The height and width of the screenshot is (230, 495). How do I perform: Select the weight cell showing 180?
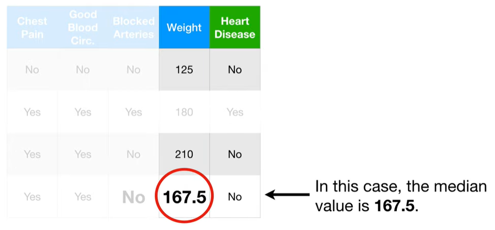[184, 112]
